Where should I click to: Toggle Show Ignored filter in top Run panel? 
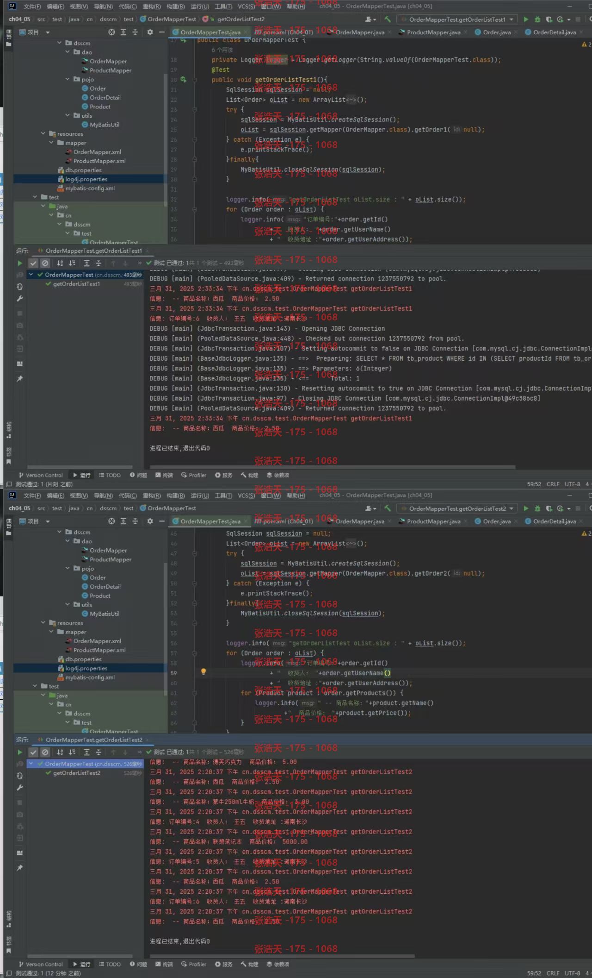45,263
